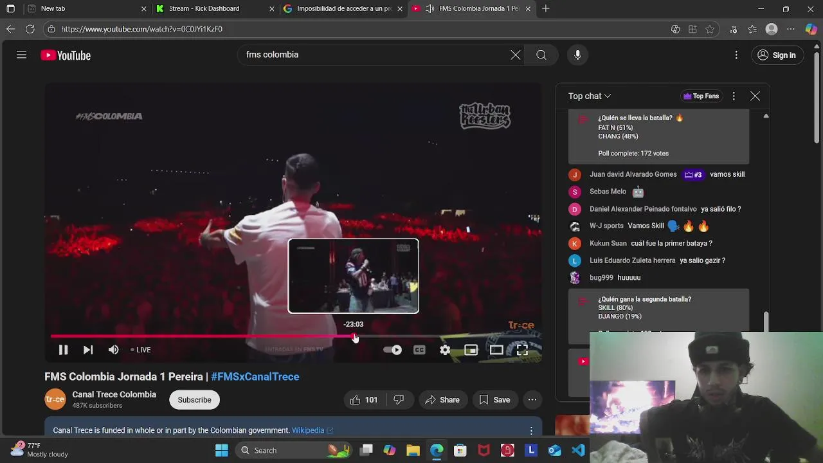Expand the Top chat dropdown
The height and width of the screenshot is (463, 823).
pos(590,96)
